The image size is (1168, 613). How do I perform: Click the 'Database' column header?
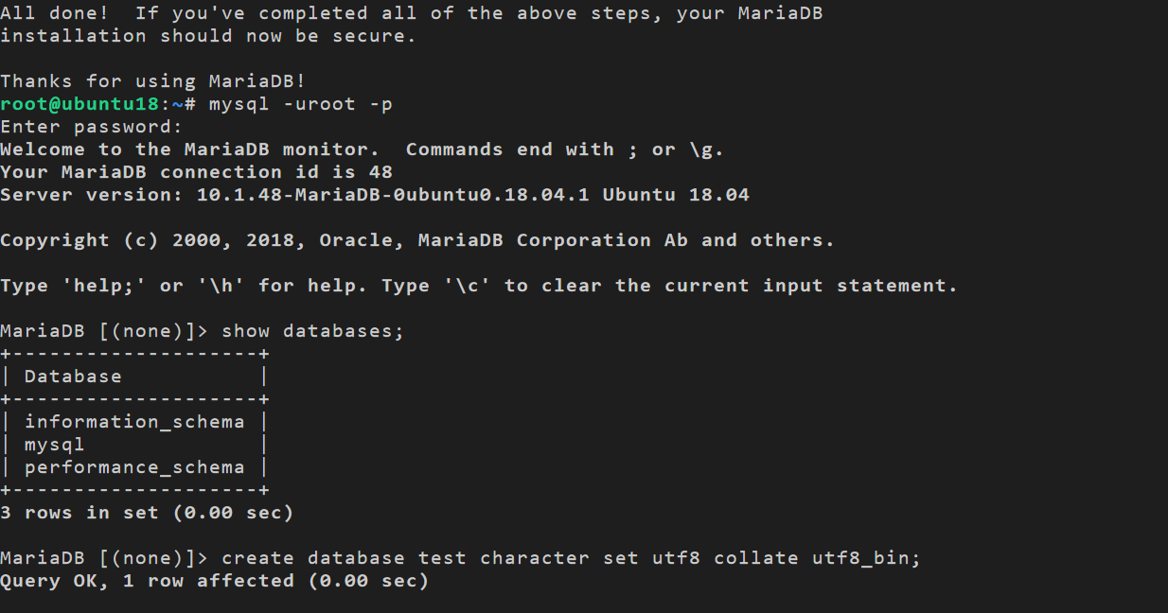(x=73, y=377)
